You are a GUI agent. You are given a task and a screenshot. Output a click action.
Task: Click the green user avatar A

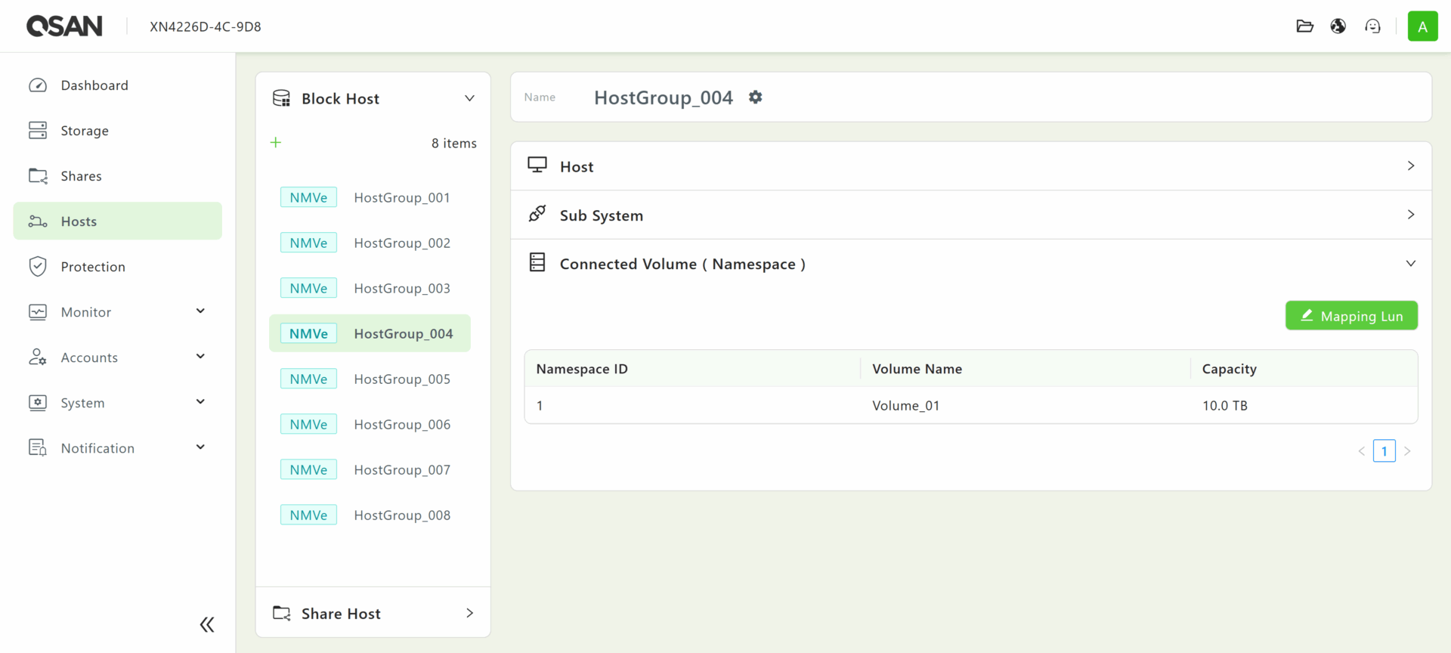point(1422,26)
